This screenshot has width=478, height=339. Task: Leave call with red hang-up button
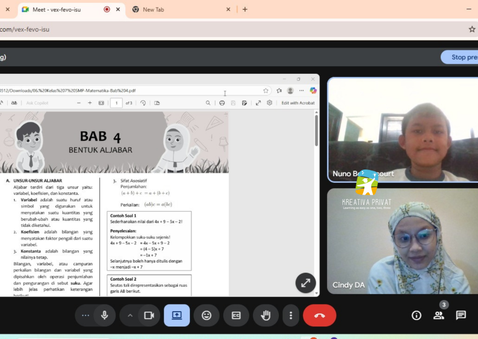click(x=319, y=315)
